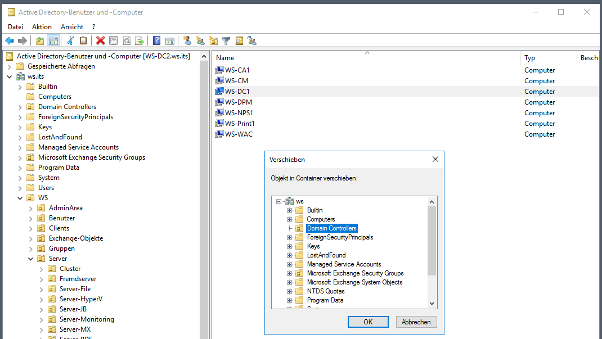The width and height of the screenshot is (602, 339).
Task: Select the Server-File OU
Action: click(75, 289)
